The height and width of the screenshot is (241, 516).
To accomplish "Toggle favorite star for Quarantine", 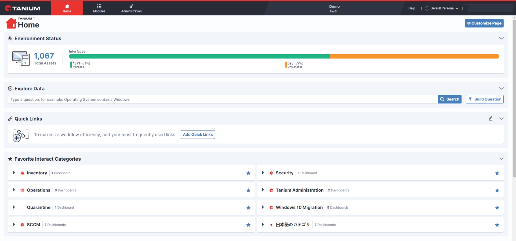I will 248,207.
